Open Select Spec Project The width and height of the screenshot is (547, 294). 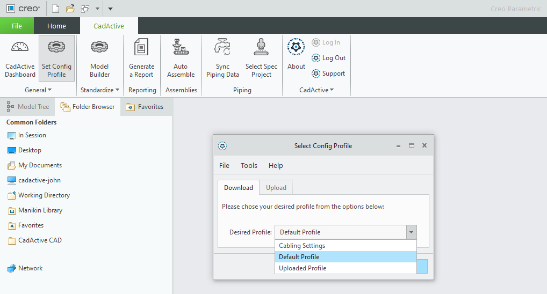point(261,58)
